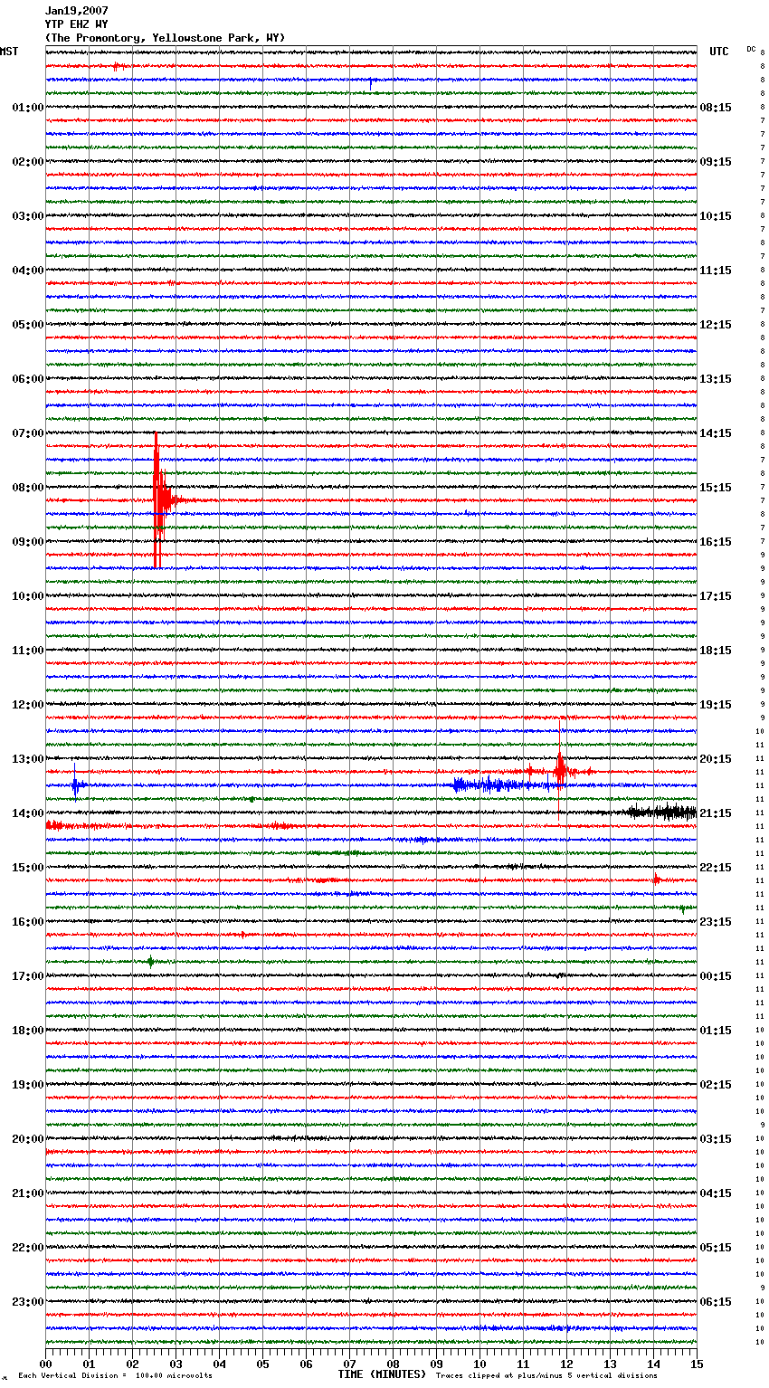Click the Each Vertical Division 100.00 microvolts note
This screenshot has width=769, height=1388.
click(x=115, y=1376)
